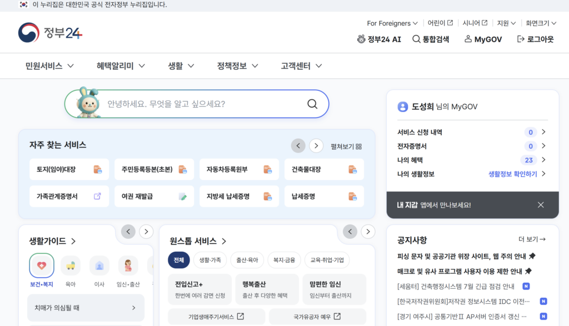Image resolution: width=569 pixels, height=326 pixels.
Task: Open 치매가 의심될 때 guide
Action: 86,308
